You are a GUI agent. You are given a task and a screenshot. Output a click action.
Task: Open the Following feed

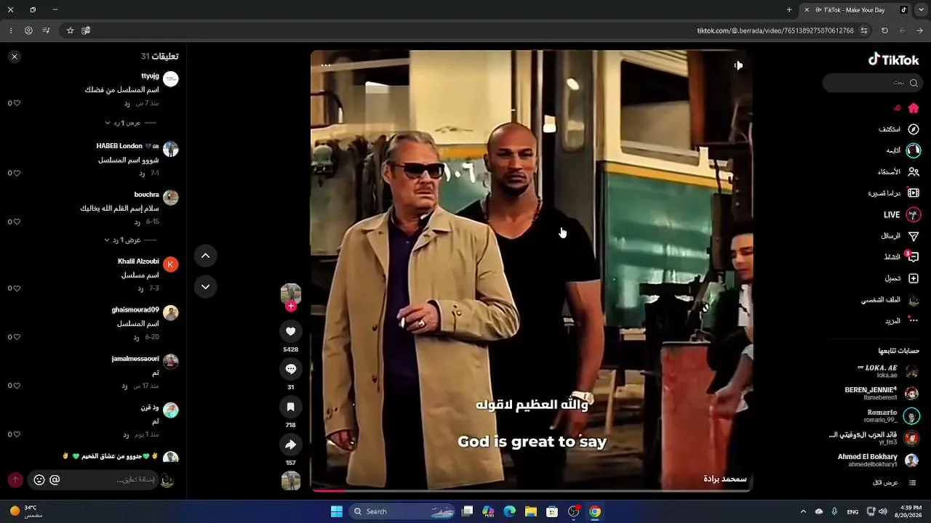903,150
